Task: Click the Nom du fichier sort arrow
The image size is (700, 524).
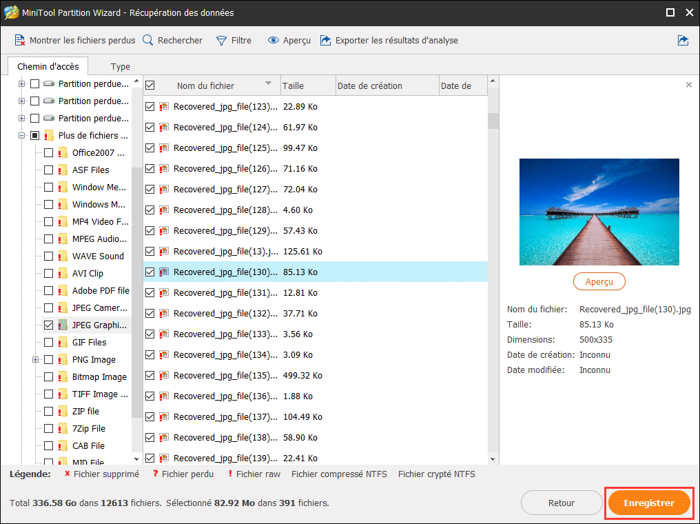Action: (268, 84)
